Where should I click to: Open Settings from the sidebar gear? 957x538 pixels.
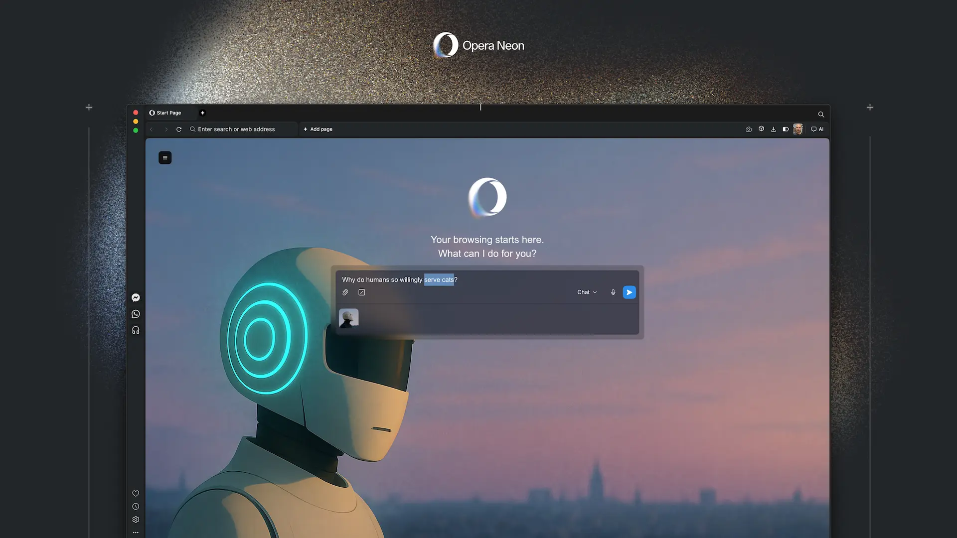click(x=136, y=520)
